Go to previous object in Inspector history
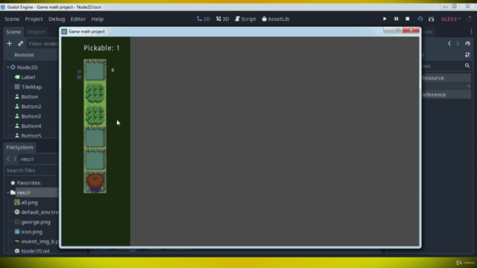 pos(449,43)
